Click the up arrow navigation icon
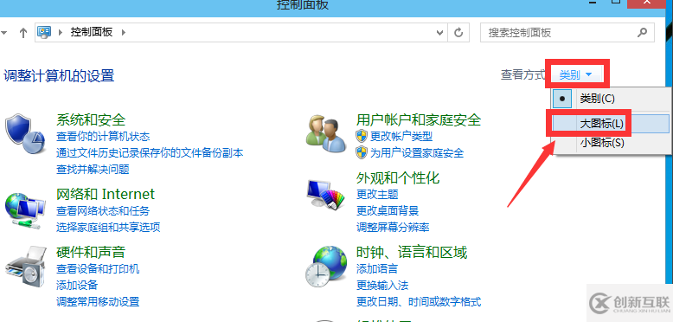Viewport: 673px width, 322px height. [x=23, y=33]
